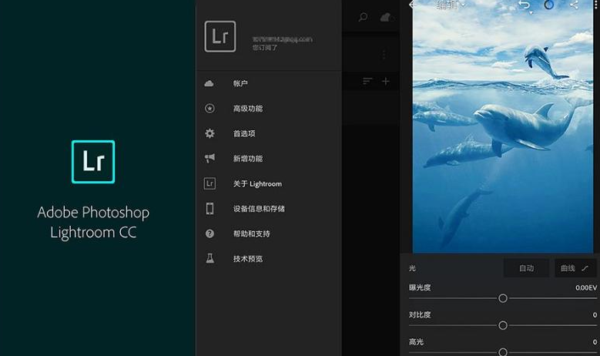Click the magnifier search icon
The width and height of the screenshot is (600, 356).
point(363,17)
